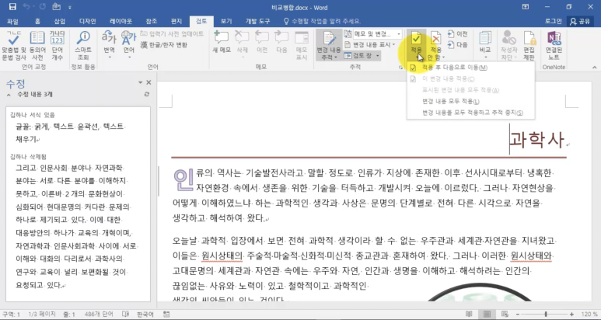Switch to the 레이아웃 tab

tap(121, 21)
